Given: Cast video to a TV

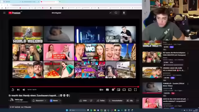Looking at the screenshot, I should (130, 90).
